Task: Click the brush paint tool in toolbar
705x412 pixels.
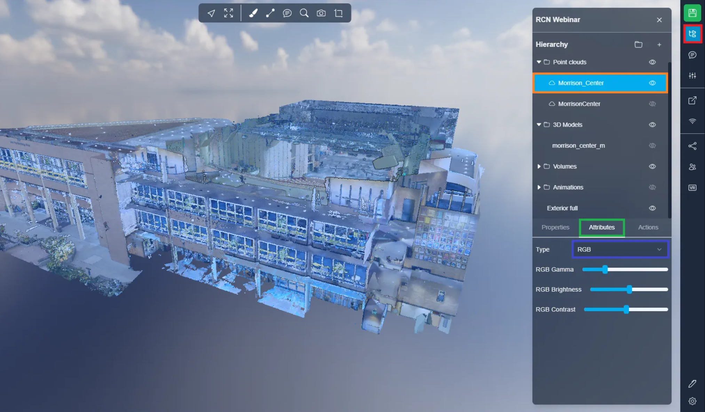Action: (x=253, y=13)
